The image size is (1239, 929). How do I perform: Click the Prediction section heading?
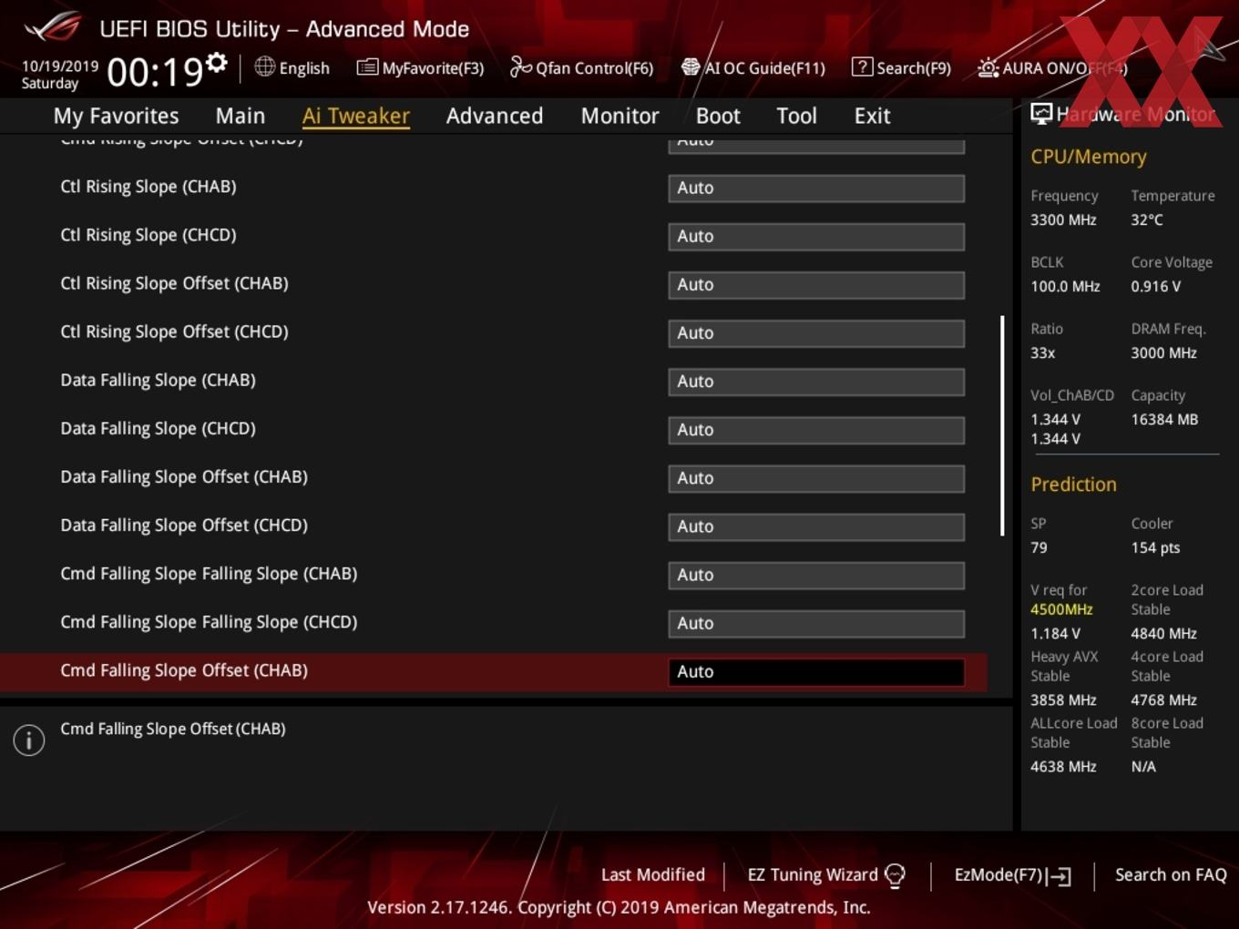click(x=1073, y=485)
